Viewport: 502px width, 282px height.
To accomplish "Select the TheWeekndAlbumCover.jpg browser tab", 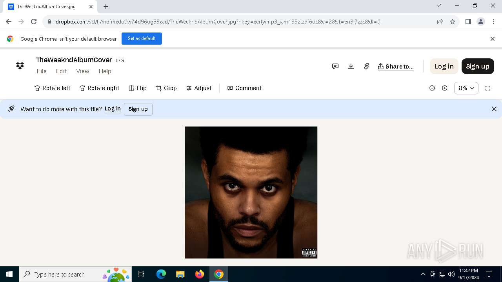I will pos(51,7).
